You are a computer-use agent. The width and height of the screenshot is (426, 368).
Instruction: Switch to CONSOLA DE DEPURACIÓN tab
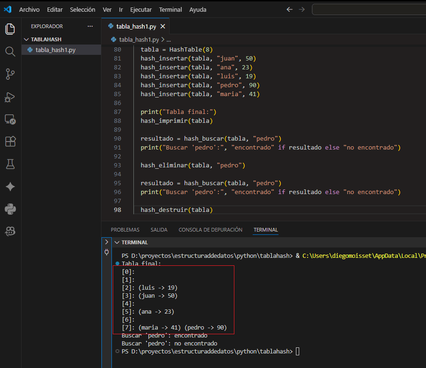tap(210, 230)
